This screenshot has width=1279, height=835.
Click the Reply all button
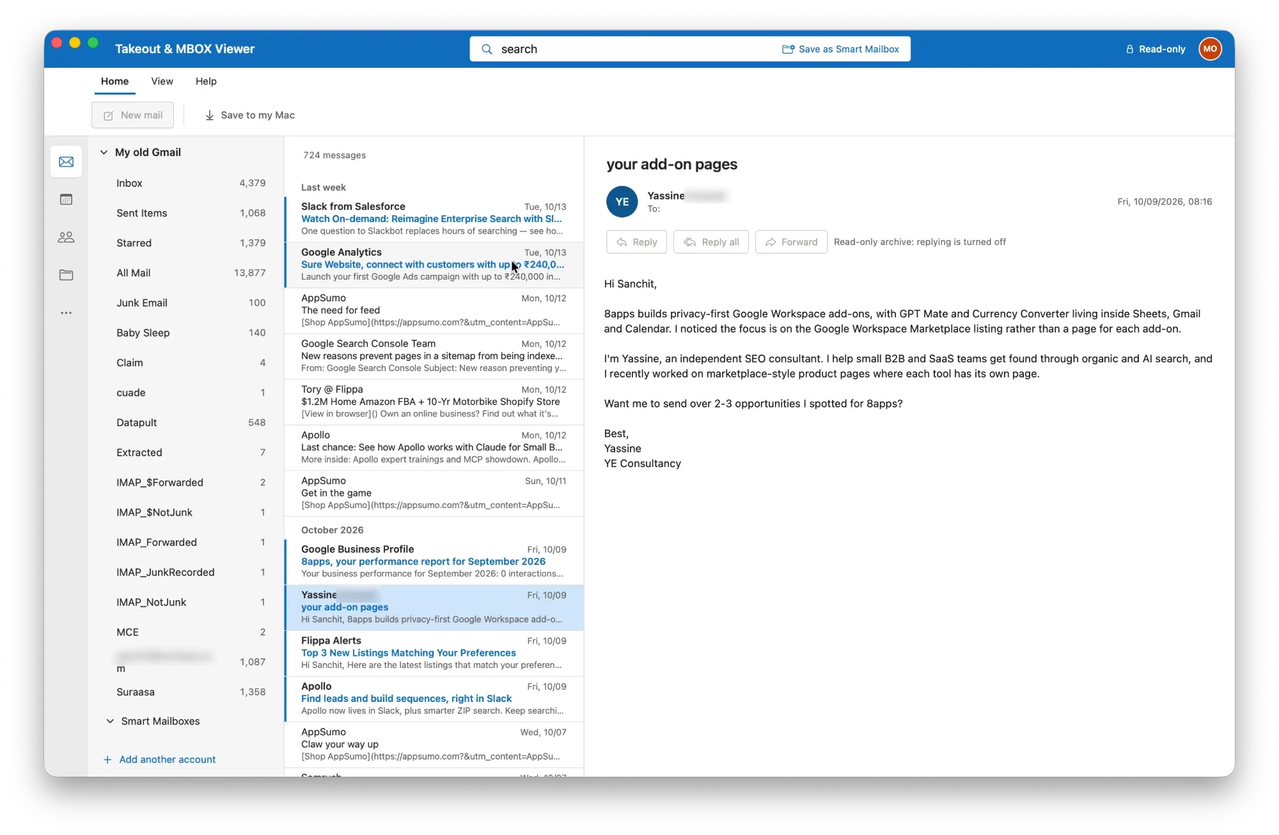(x=710, y=242)
